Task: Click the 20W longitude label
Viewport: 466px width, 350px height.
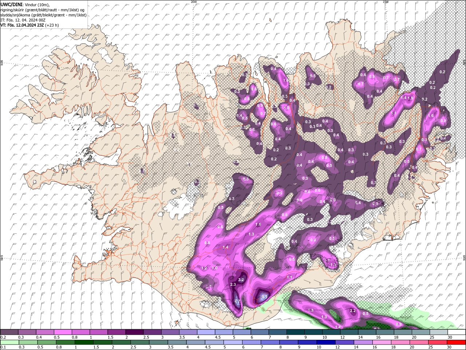Action: coord(194,2)
